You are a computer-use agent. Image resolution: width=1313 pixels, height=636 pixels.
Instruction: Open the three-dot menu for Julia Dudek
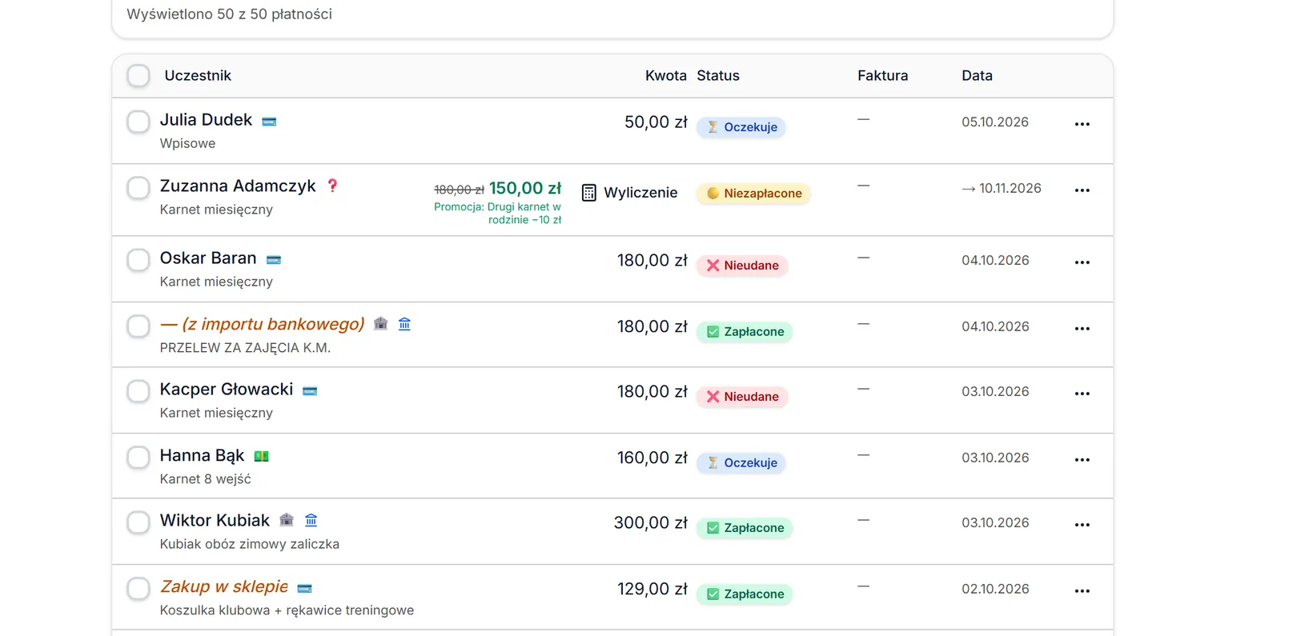1082,124
